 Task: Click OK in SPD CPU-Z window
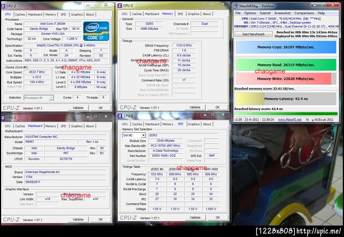point(218,218)
